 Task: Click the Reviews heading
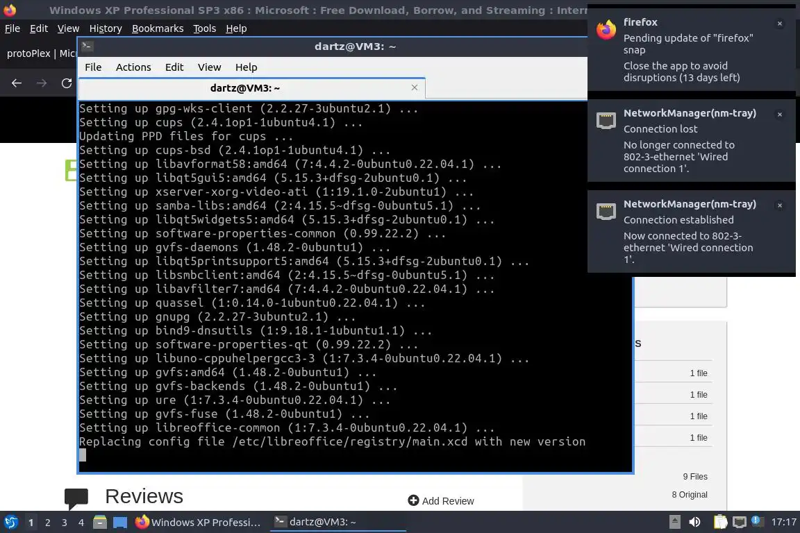[144, 496]
